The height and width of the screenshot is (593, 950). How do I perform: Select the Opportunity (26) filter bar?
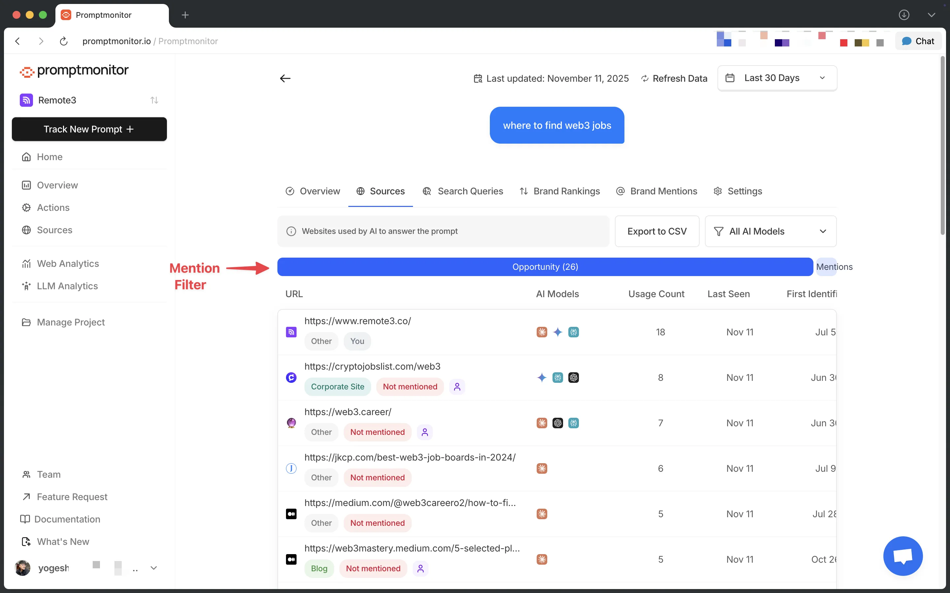(x=545, y=267)
